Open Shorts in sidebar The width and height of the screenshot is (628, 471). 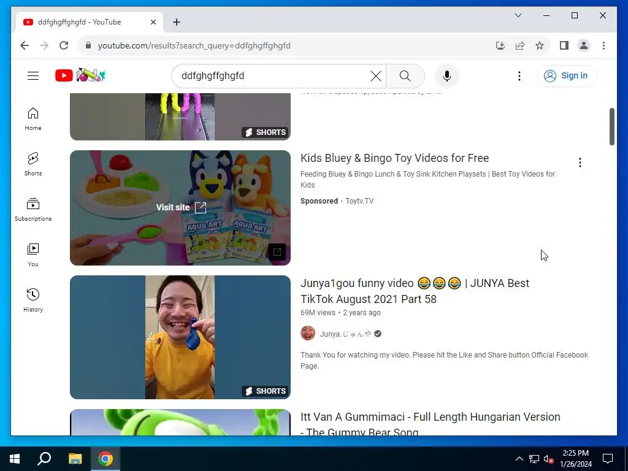(x=33, y=164)
